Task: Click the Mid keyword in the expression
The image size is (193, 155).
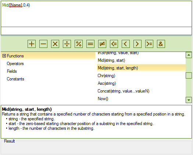Action: click(5, 5)
